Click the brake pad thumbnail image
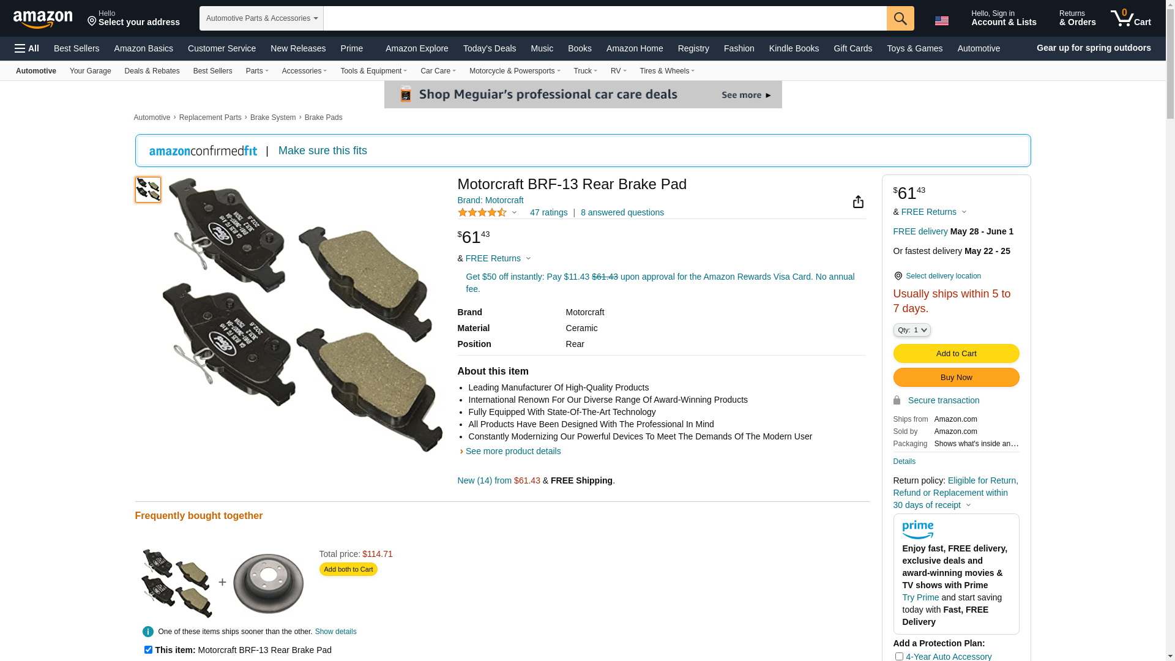Image resolution: width=1175 pixels, height=661 pixels. (x=148, y=190)
